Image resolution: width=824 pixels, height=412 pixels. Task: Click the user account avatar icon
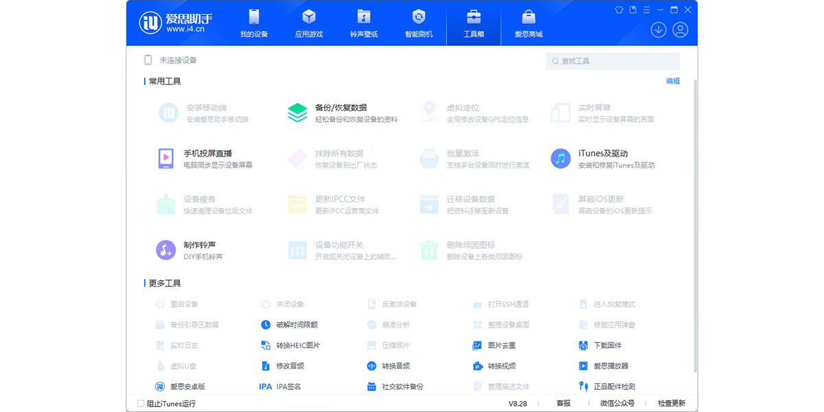pos(680,30)
